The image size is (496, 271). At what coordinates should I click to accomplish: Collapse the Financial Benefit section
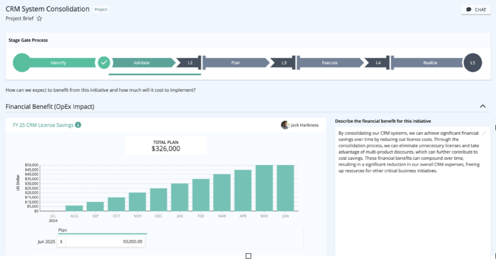[x=483, y=106]
